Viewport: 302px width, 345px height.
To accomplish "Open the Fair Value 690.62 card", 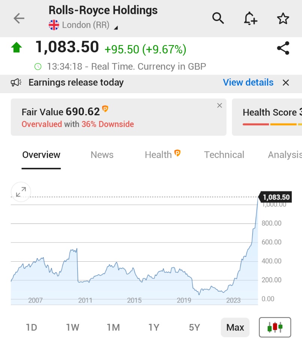I will 119,117.
